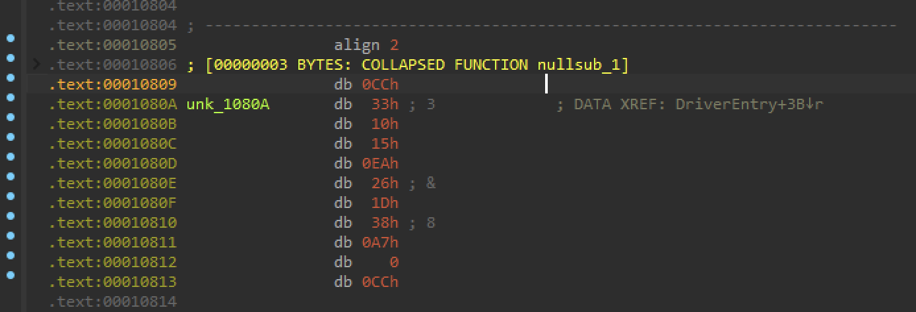The width and height of the screenshot is (916, 312).
Task: Follow the DriverEntry+3B data xref
Action: 749,104
